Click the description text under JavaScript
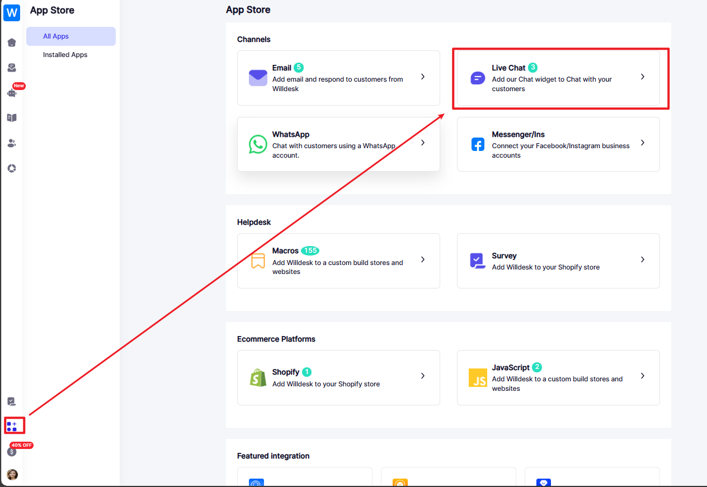 (558, 384)
